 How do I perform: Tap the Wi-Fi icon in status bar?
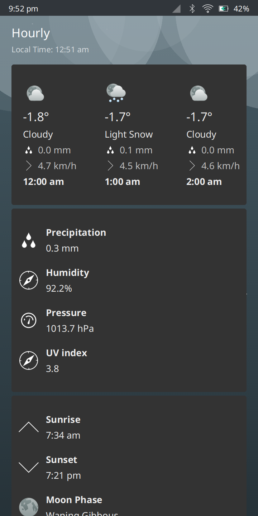click(x=207, y=9)
